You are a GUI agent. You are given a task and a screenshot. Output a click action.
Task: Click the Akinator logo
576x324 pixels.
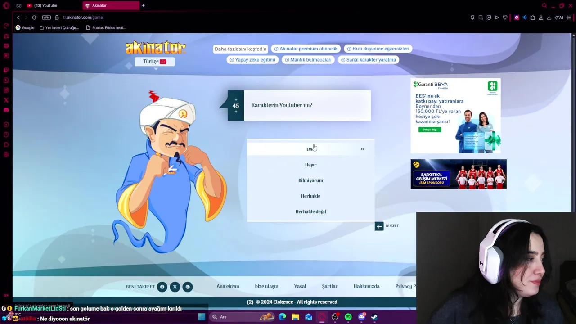coord(155,47)
